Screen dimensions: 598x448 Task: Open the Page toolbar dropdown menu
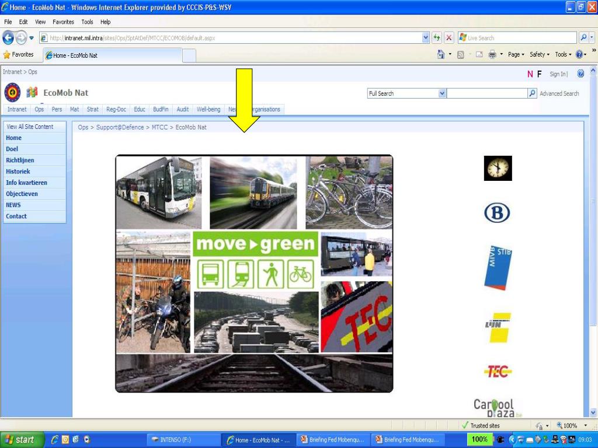(x=516, y=54)
